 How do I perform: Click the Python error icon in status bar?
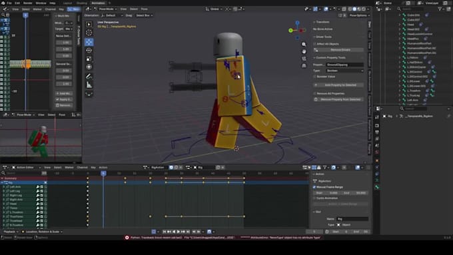(x=127, y=238)
